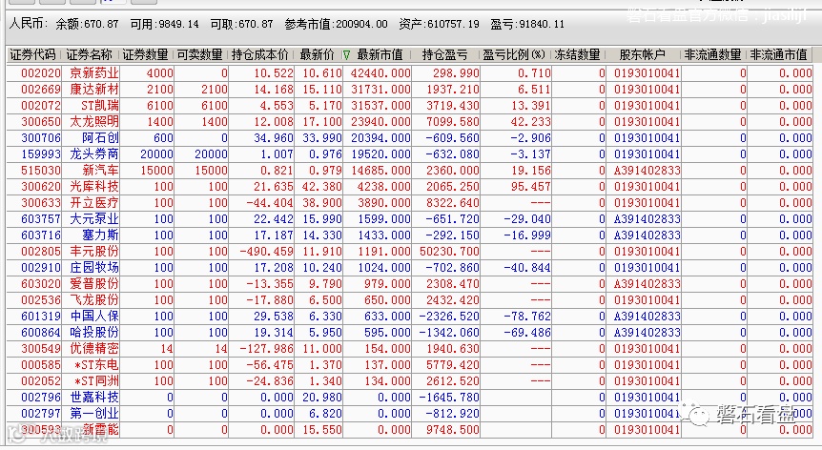
Task: Sort by 证券代码 column header
Action: click(x=32, y=54)
